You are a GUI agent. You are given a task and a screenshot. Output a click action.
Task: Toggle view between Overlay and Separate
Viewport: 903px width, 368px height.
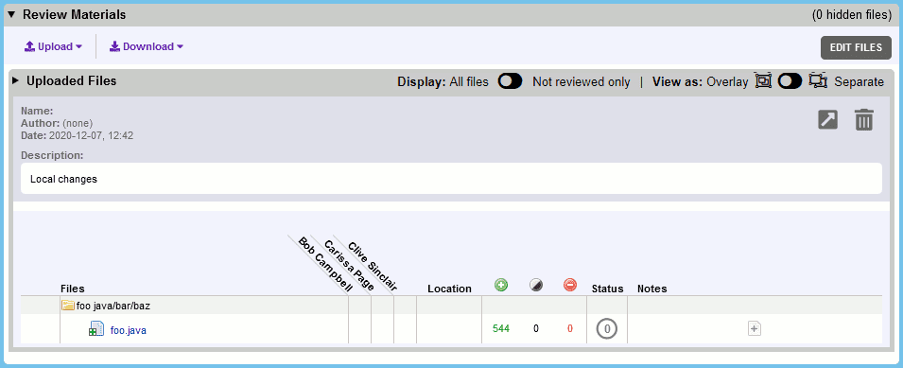coord(790,81)
